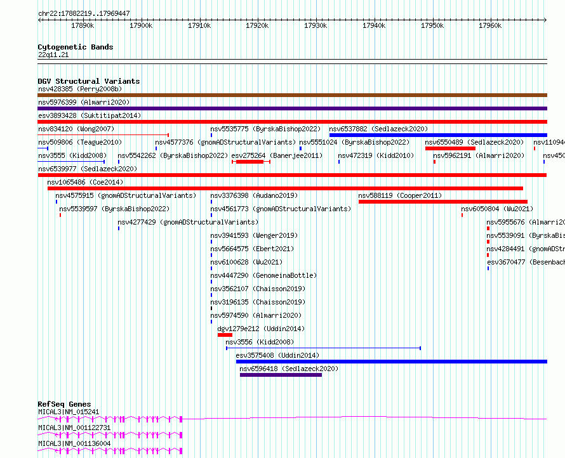The width and height of the screenshot is (565, 458).
Task: Click the 17950k ruler tick
Action: [x=432, y=25]
